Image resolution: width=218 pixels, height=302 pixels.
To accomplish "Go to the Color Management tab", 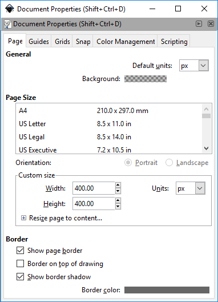I will point(126,42).
